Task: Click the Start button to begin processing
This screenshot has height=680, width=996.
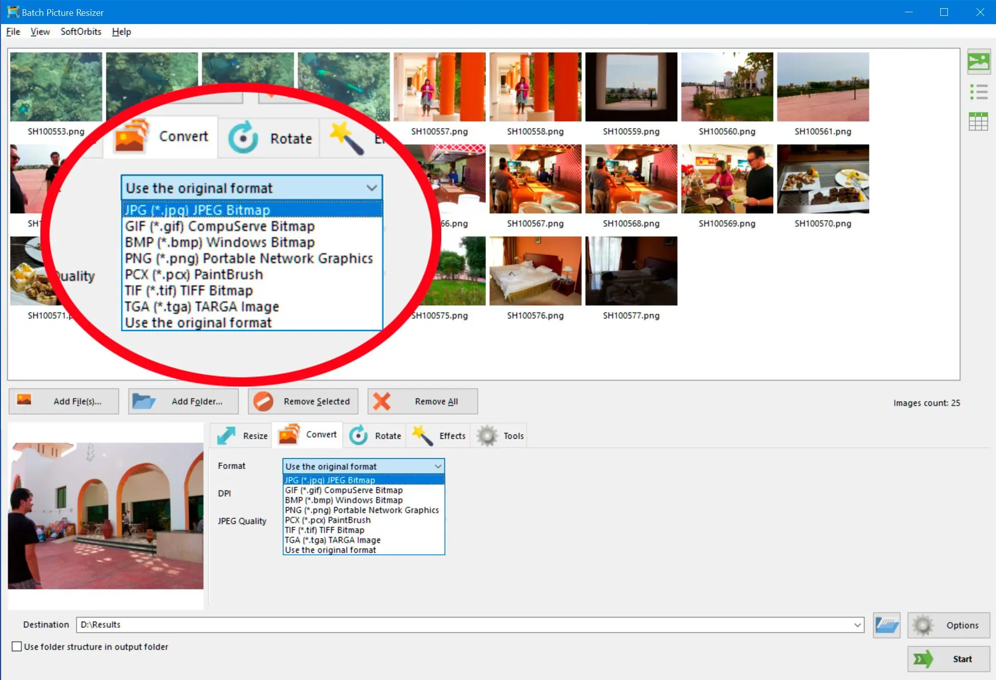Action: (944, 658)
